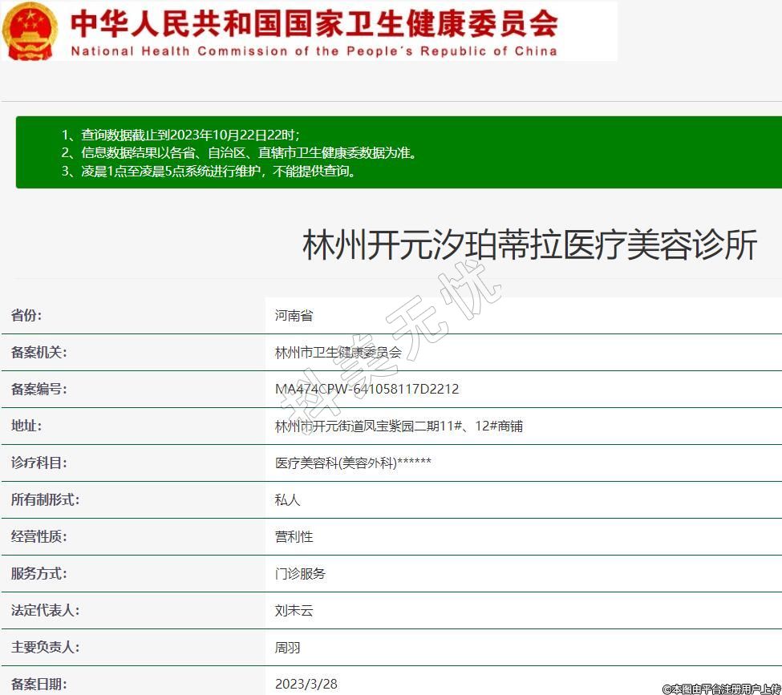Click the 中华人民共和国国家卫生健康委员会 header title
Screen dimensions: 782x695
coord(314,22)
